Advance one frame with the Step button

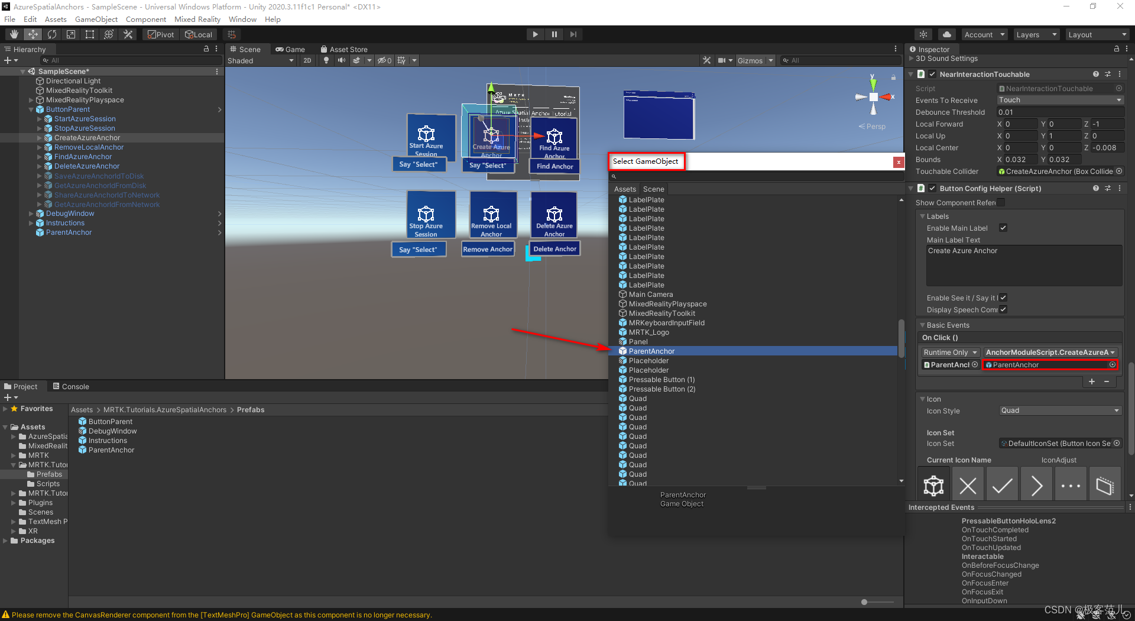(x=573, y=34)
